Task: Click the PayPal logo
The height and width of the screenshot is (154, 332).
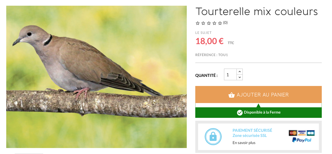Action: (x=302, y=140)
